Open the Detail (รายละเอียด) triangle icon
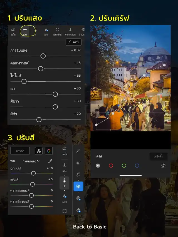Screen dimensions: 178x237 (x=70, y=31)
